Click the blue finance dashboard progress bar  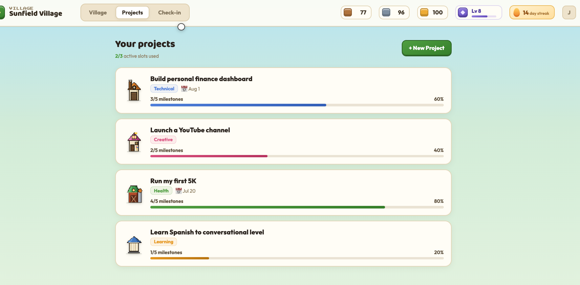pyautogui.click(x=297, y=105)
